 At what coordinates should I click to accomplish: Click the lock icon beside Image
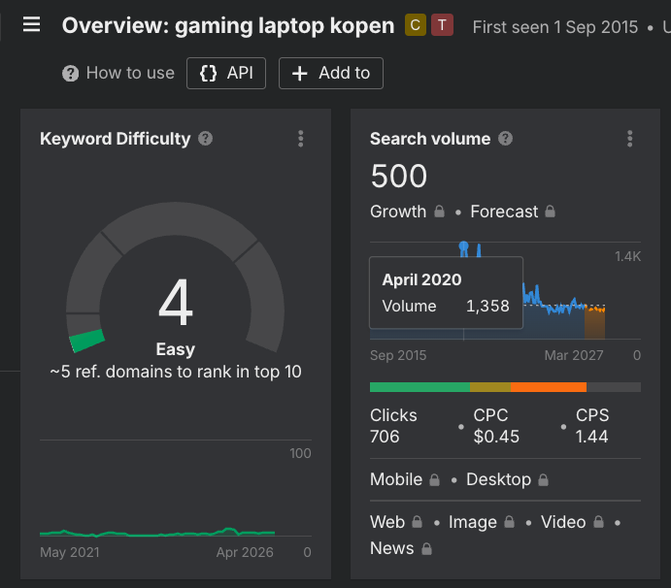(509, 522)
